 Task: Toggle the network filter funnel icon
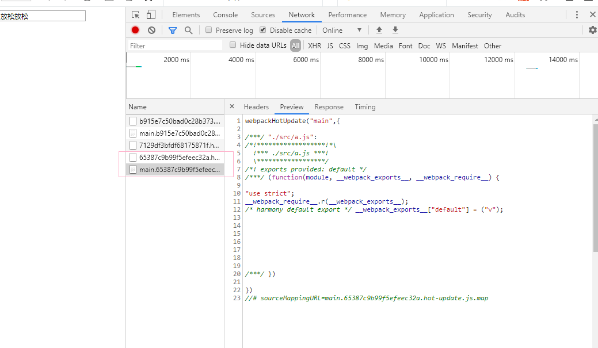point(172,30)
